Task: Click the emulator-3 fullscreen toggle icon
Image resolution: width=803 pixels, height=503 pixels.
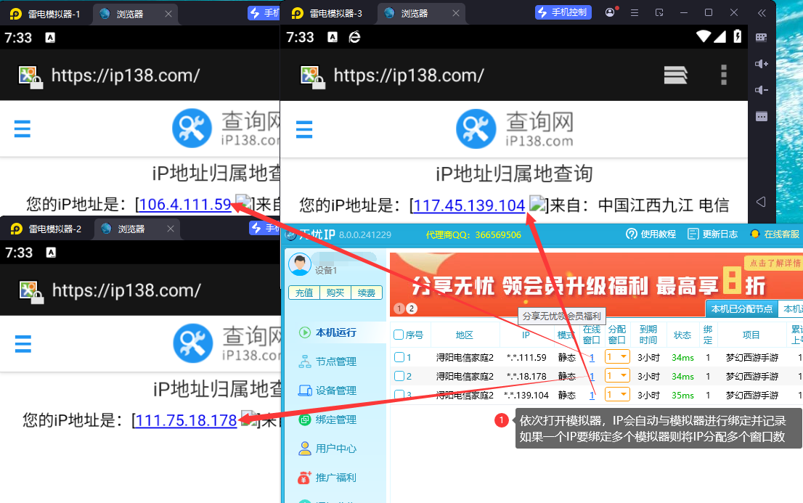Action: tap(659, 13)
